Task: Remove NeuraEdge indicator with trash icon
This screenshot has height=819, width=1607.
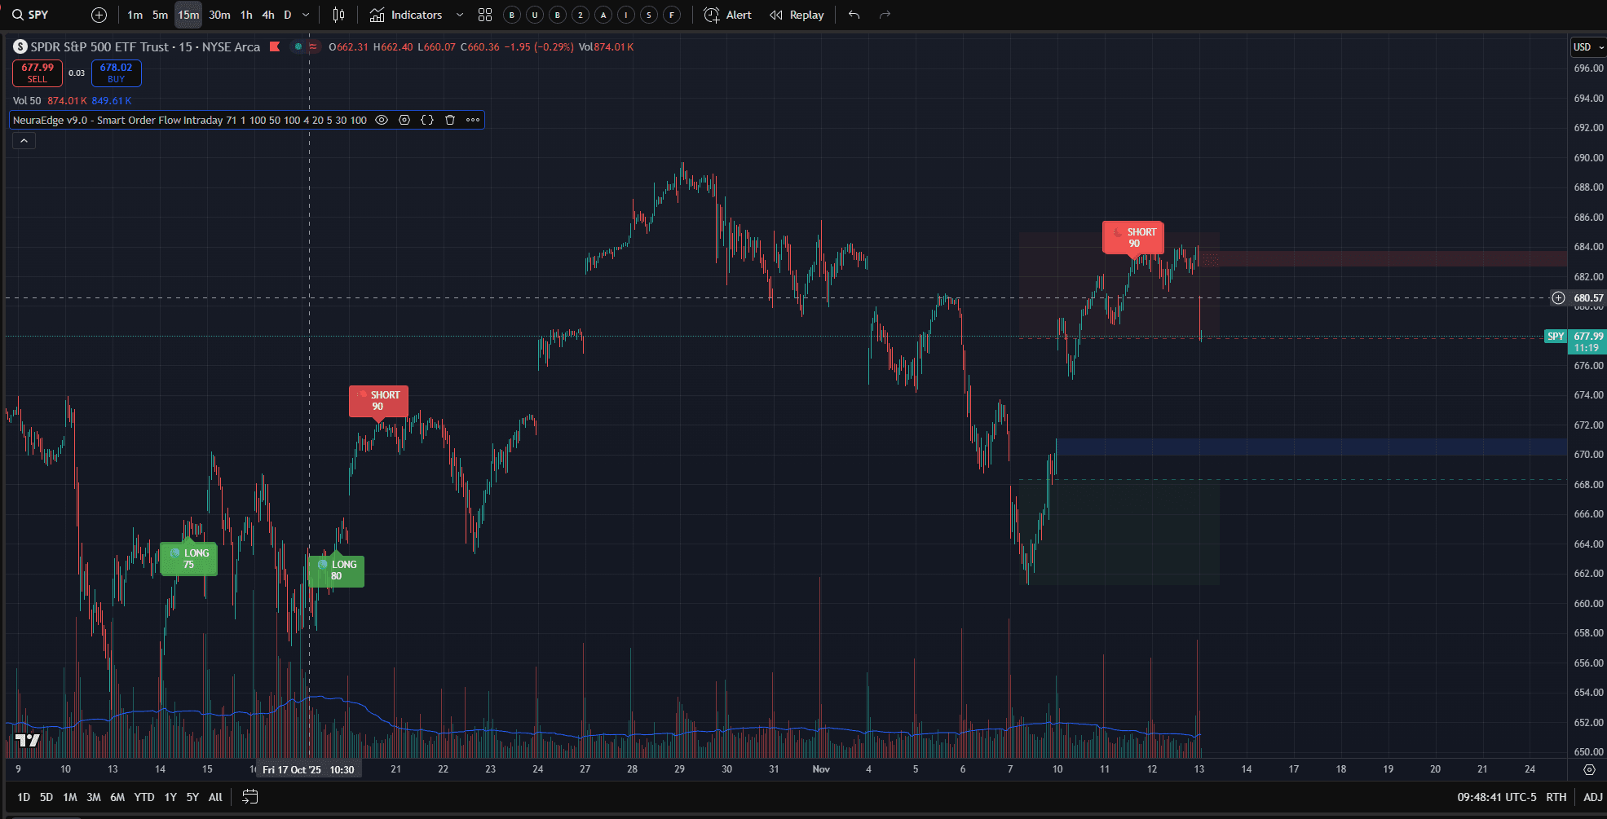Action: 450,120
